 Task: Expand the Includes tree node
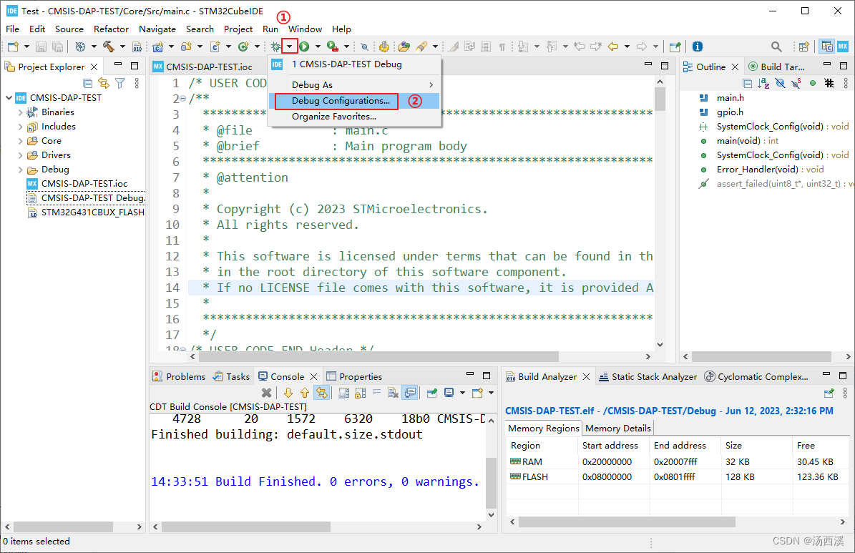coord(20,127)
